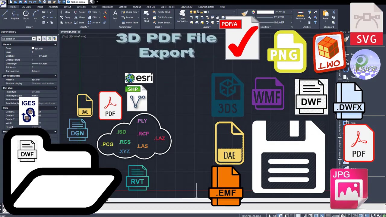Select the Mirror tool
The image size is (386, 217).
[80, 17]
